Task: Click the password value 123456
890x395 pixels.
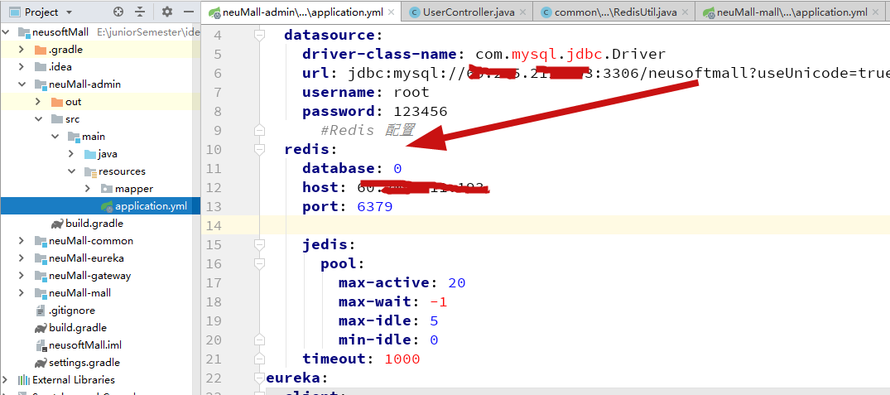Action: (421, 111)
